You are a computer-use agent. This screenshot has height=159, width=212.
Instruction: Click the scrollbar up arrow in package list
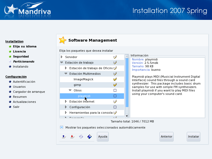127,56
